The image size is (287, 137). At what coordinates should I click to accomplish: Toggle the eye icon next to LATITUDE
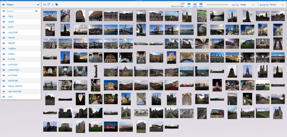4,65
